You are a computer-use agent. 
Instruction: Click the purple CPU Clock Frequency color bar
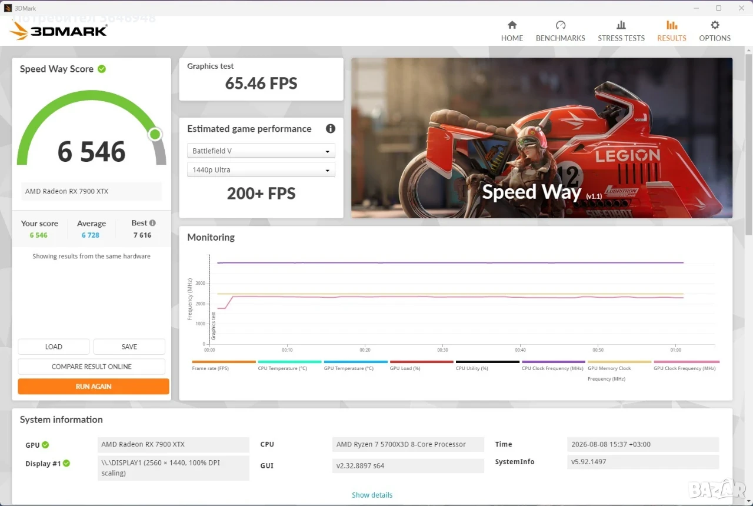pos(554,362)
